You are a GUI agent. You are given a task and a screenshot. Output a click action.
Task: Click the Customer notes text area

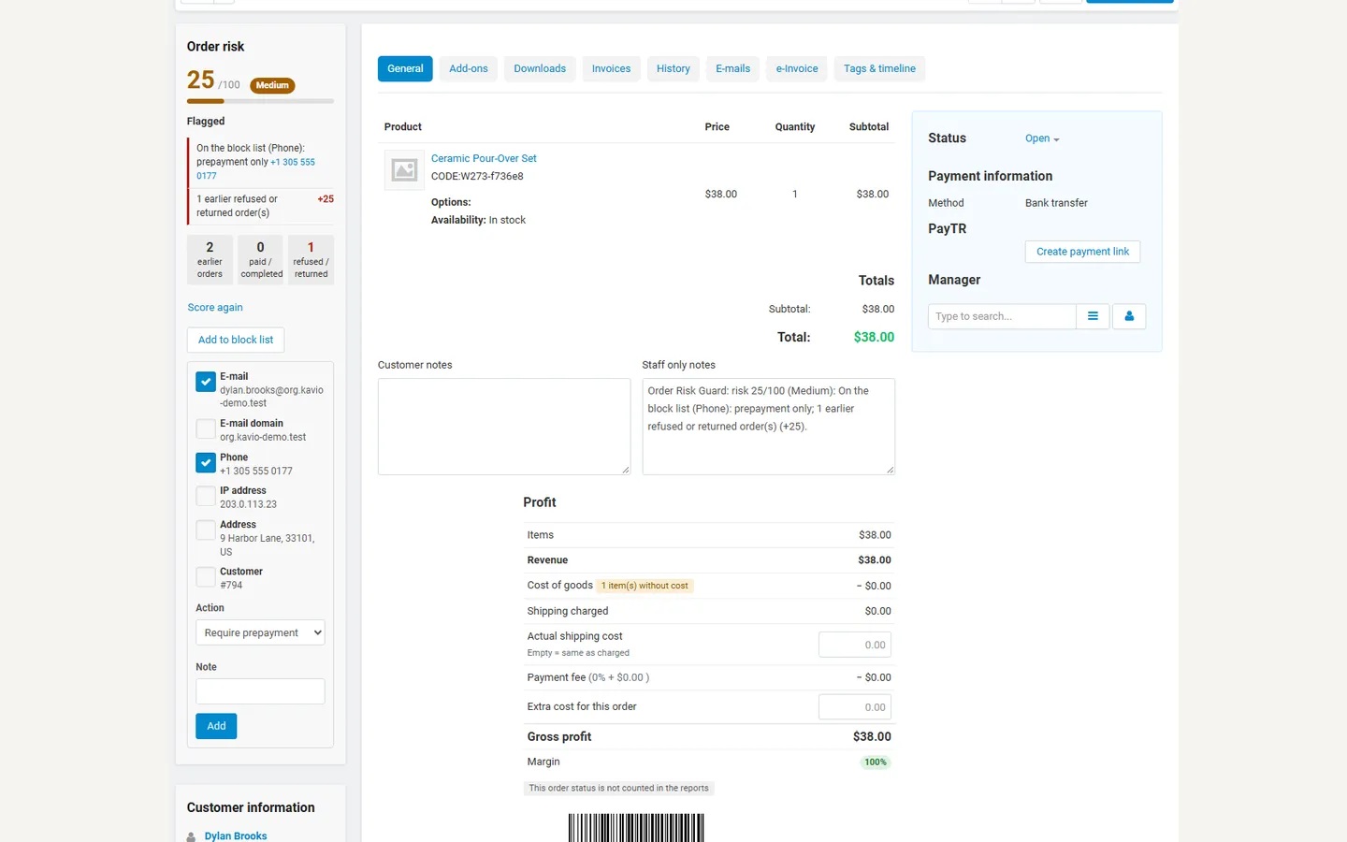[504, 427]
